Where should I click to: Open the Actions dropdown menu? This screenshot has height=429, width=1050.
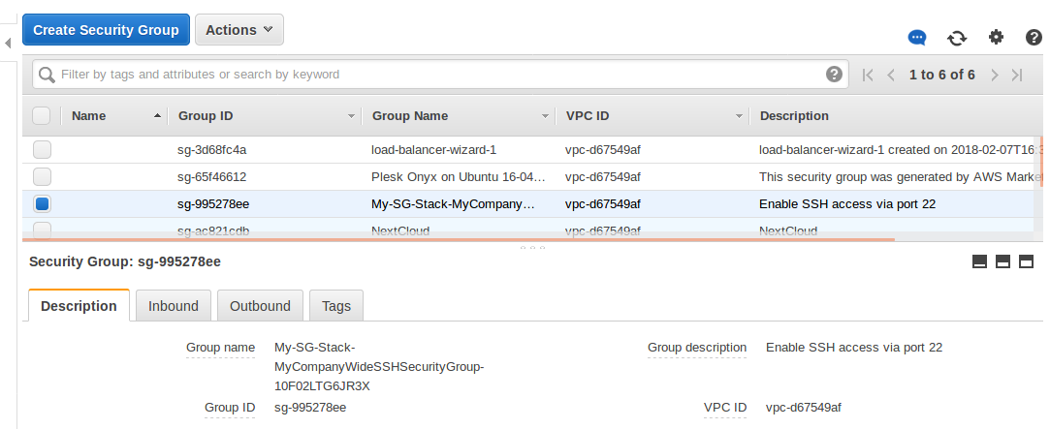239,30
